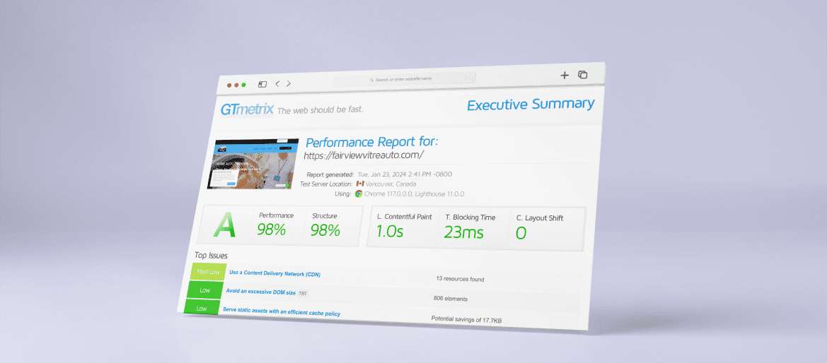Image resolution: width=827 pixels, height=363 pixels.
Task: Show the tab overview icon
Action: click(583, 75)
